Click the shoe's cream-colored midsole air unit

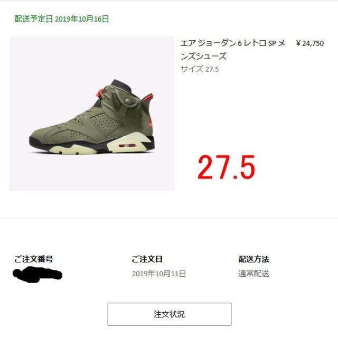[128, 146]
